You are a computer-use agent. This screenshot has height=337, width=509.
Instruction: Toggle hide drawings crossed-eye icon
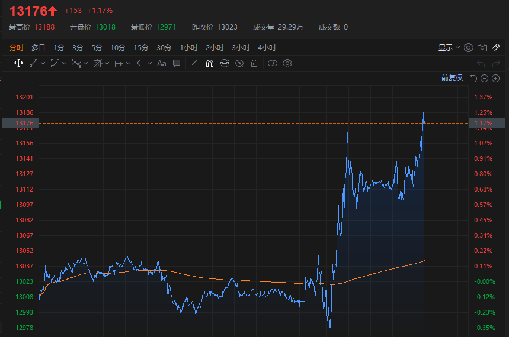[x=239, y=63]
